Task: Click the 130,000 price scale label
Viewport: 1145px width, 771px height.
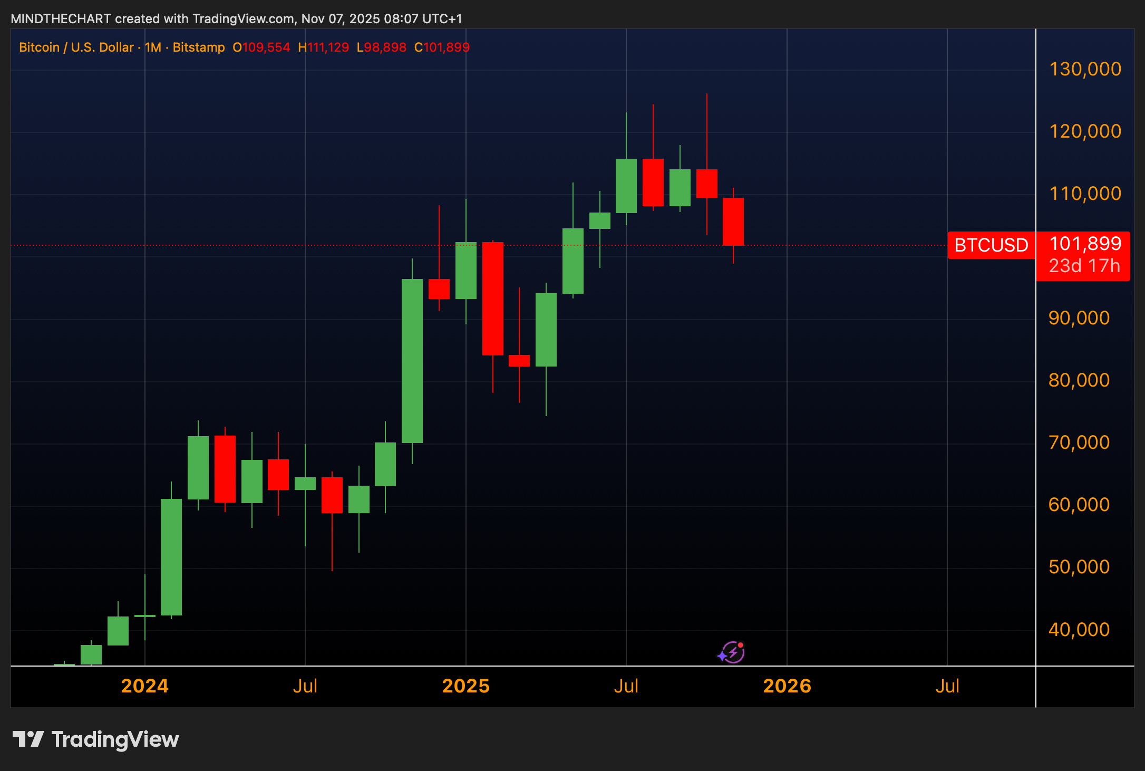Action: click(1085, 69)
